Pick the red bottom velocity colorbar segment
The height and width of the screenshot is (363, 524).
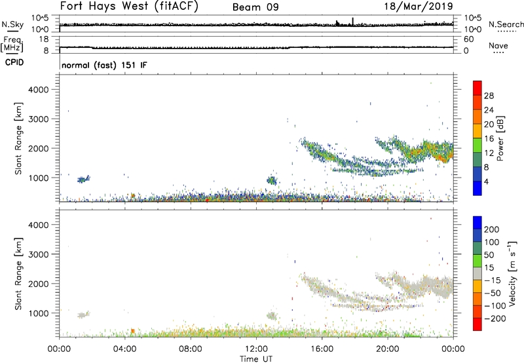coord(477,324)
